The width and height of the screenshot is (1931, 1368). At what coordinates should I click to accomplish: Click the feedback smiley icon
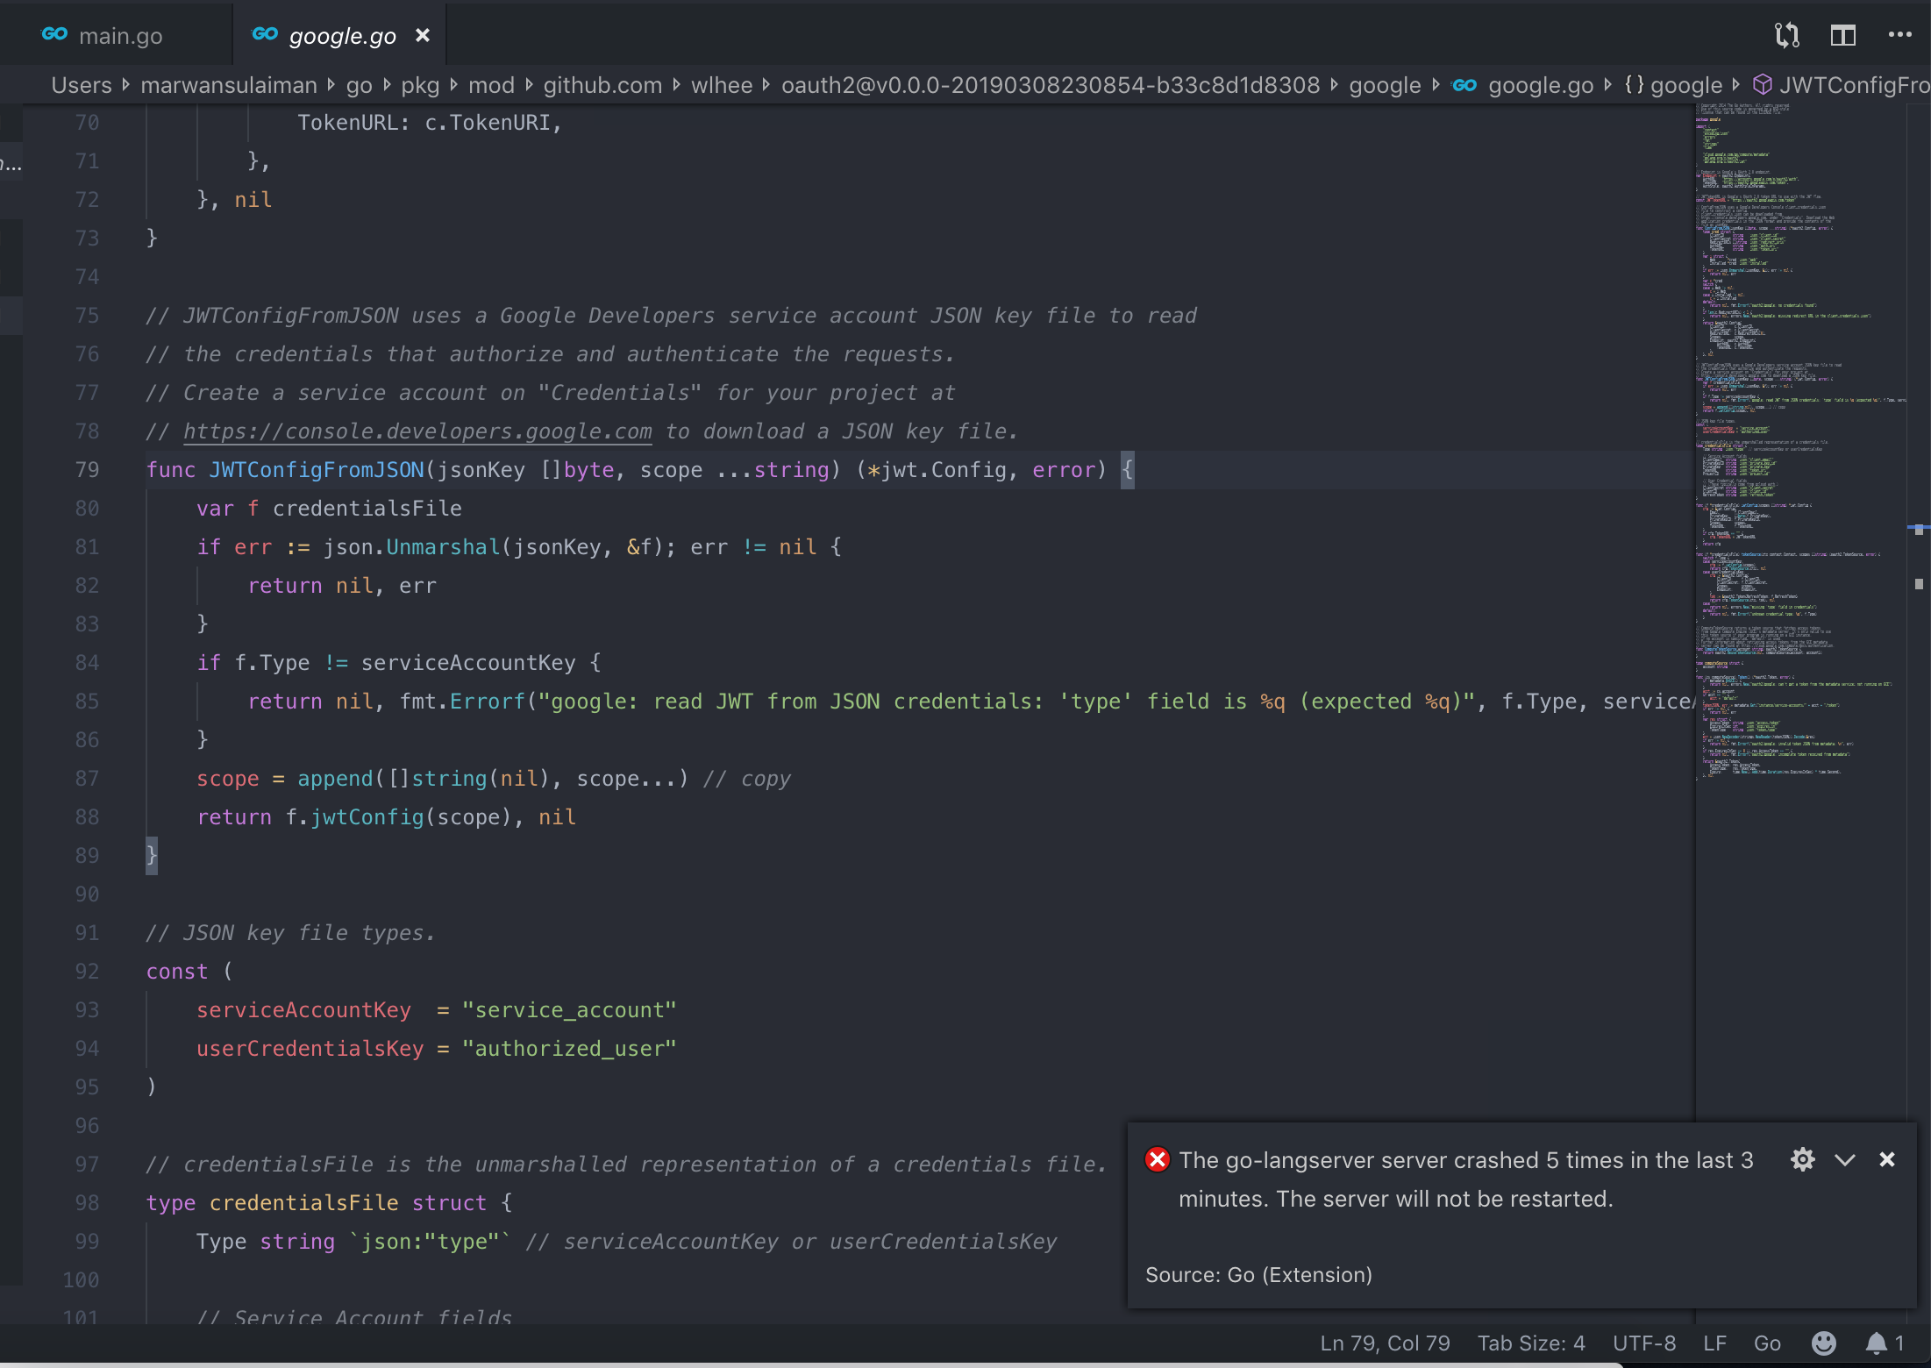point(1822,1343)
